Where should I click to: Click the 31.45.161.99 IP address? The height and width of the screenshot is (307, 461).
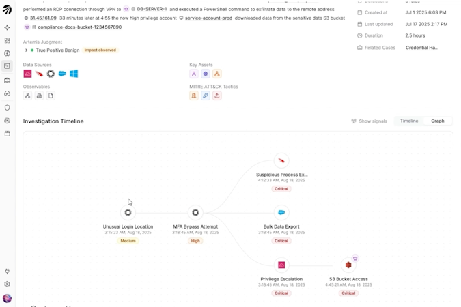43,18
